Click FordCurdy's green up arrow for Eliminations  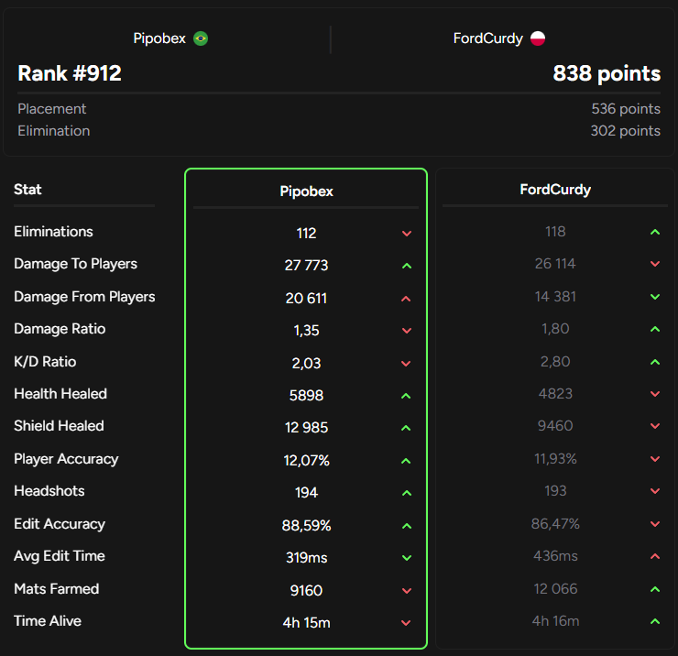tap(655, 232)
